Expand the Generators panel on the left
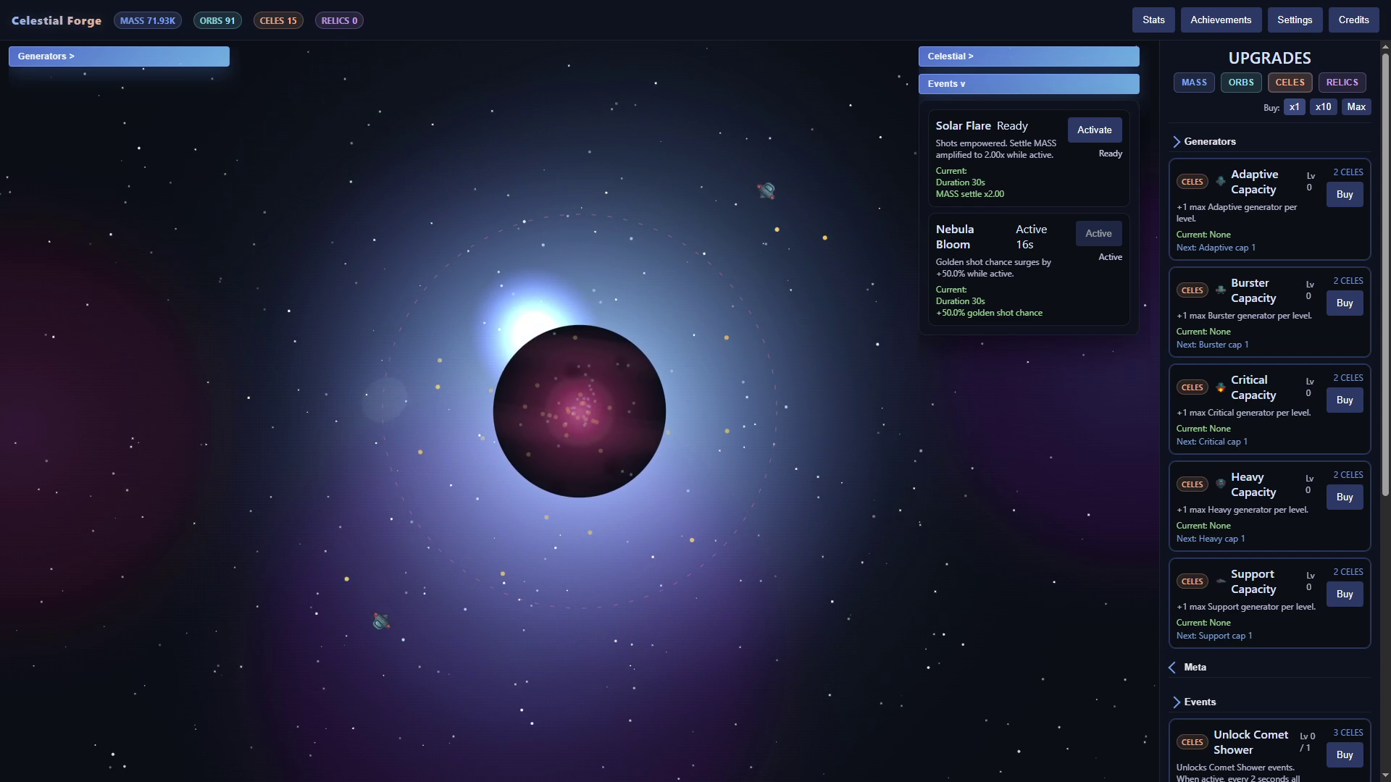 (x=119, y=56)
